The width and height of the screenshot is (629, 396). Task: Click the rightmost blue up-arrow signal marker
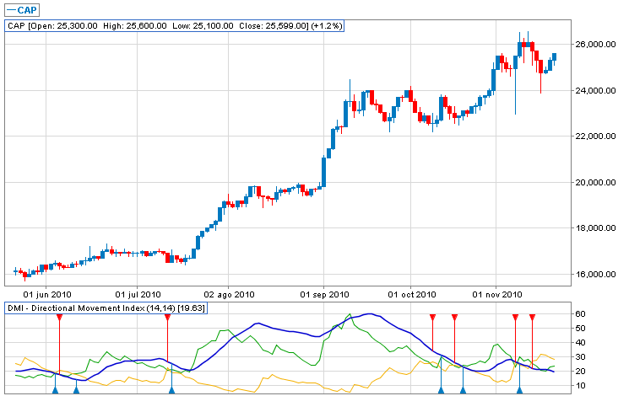click(x=520, y=389)
